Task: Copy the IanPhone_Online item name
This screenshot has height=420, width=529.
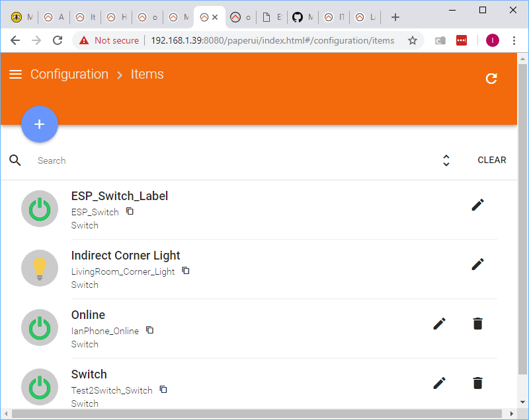Action: pos(150,330)
